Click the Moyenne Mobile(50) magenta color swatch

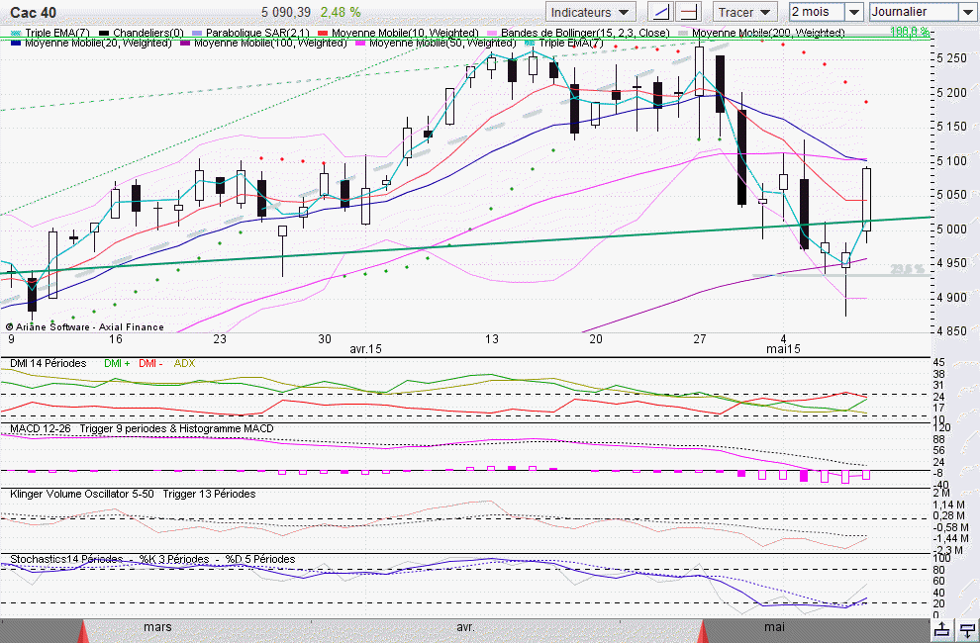pyautogui.click(x=360, y=44)
